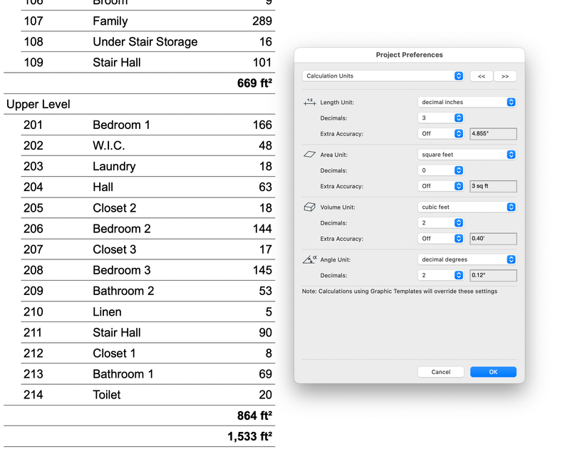The height and width of the screenshot is (449, 570).
Task: Edit the accuracy field showing 4.855 inches
Action: [492, 133]
